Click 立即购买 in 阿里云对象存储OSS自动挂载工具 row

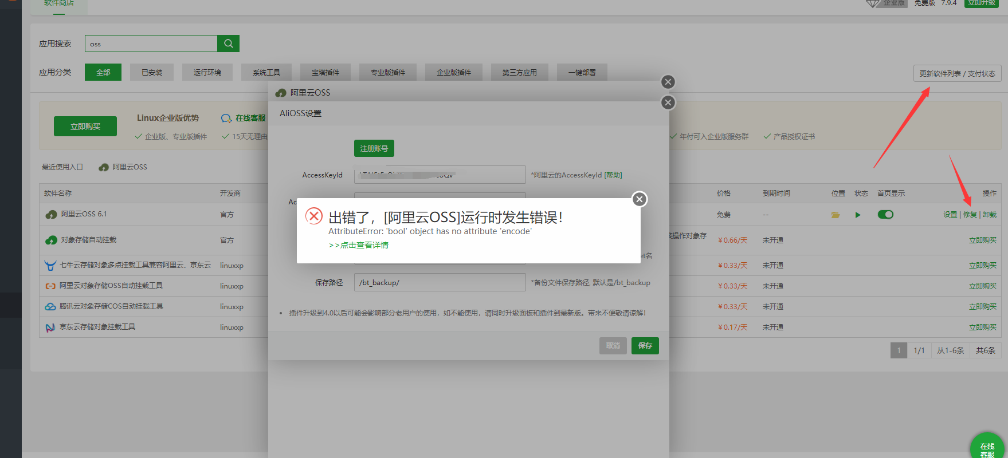pos(983,286)
